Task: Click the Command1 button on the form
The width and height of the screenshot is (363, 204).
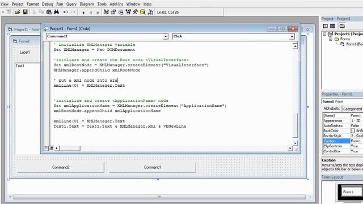Action: [x=153, y=167]
